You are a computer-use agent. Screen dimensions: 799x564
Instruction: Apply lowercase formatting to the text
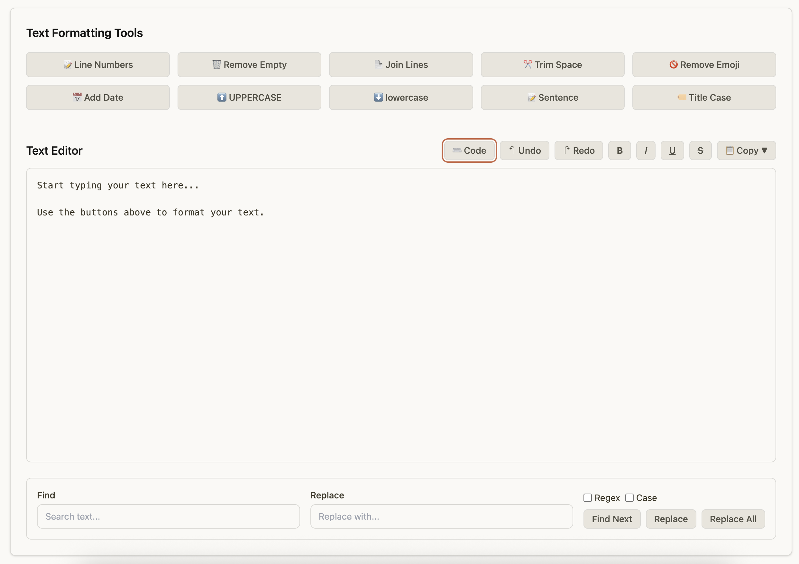[x=400, y=97]
